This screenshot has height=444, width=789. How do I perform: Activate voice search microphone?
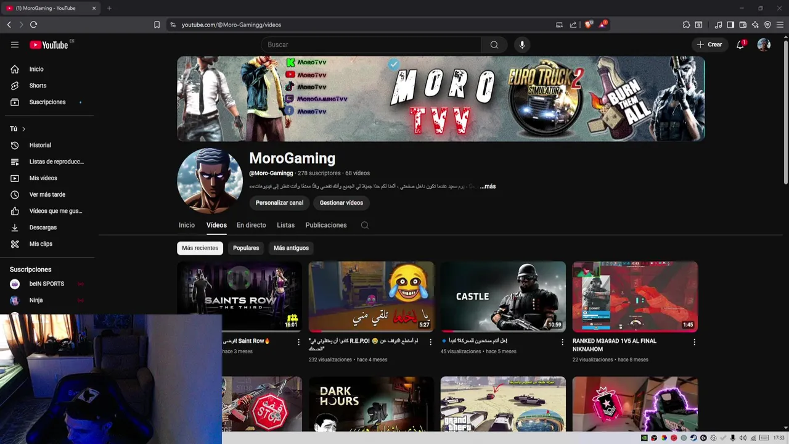(x=522, y=44)
